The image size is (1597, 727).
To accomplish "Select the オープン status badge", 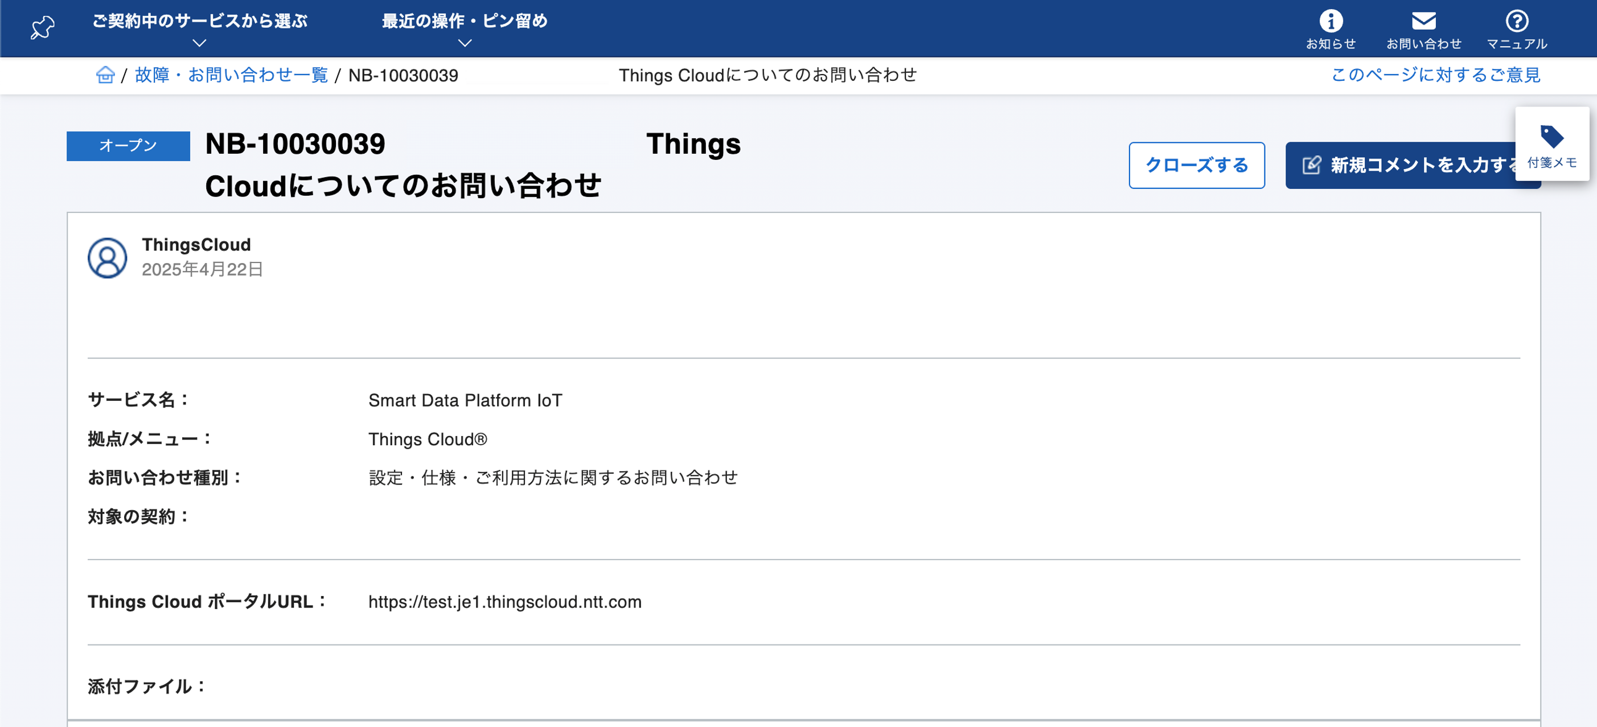I will click(x=128, y=146).
